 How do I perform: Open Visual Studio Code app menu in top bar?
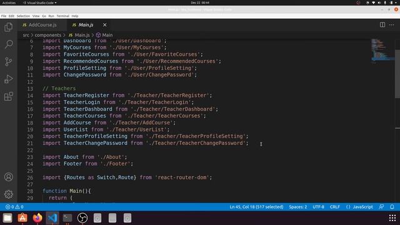pyautogui.click(x=40, y=2)
